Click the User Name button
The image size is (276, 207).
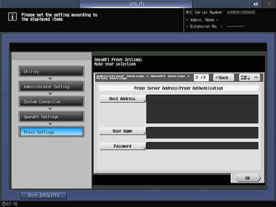point(123,131)
